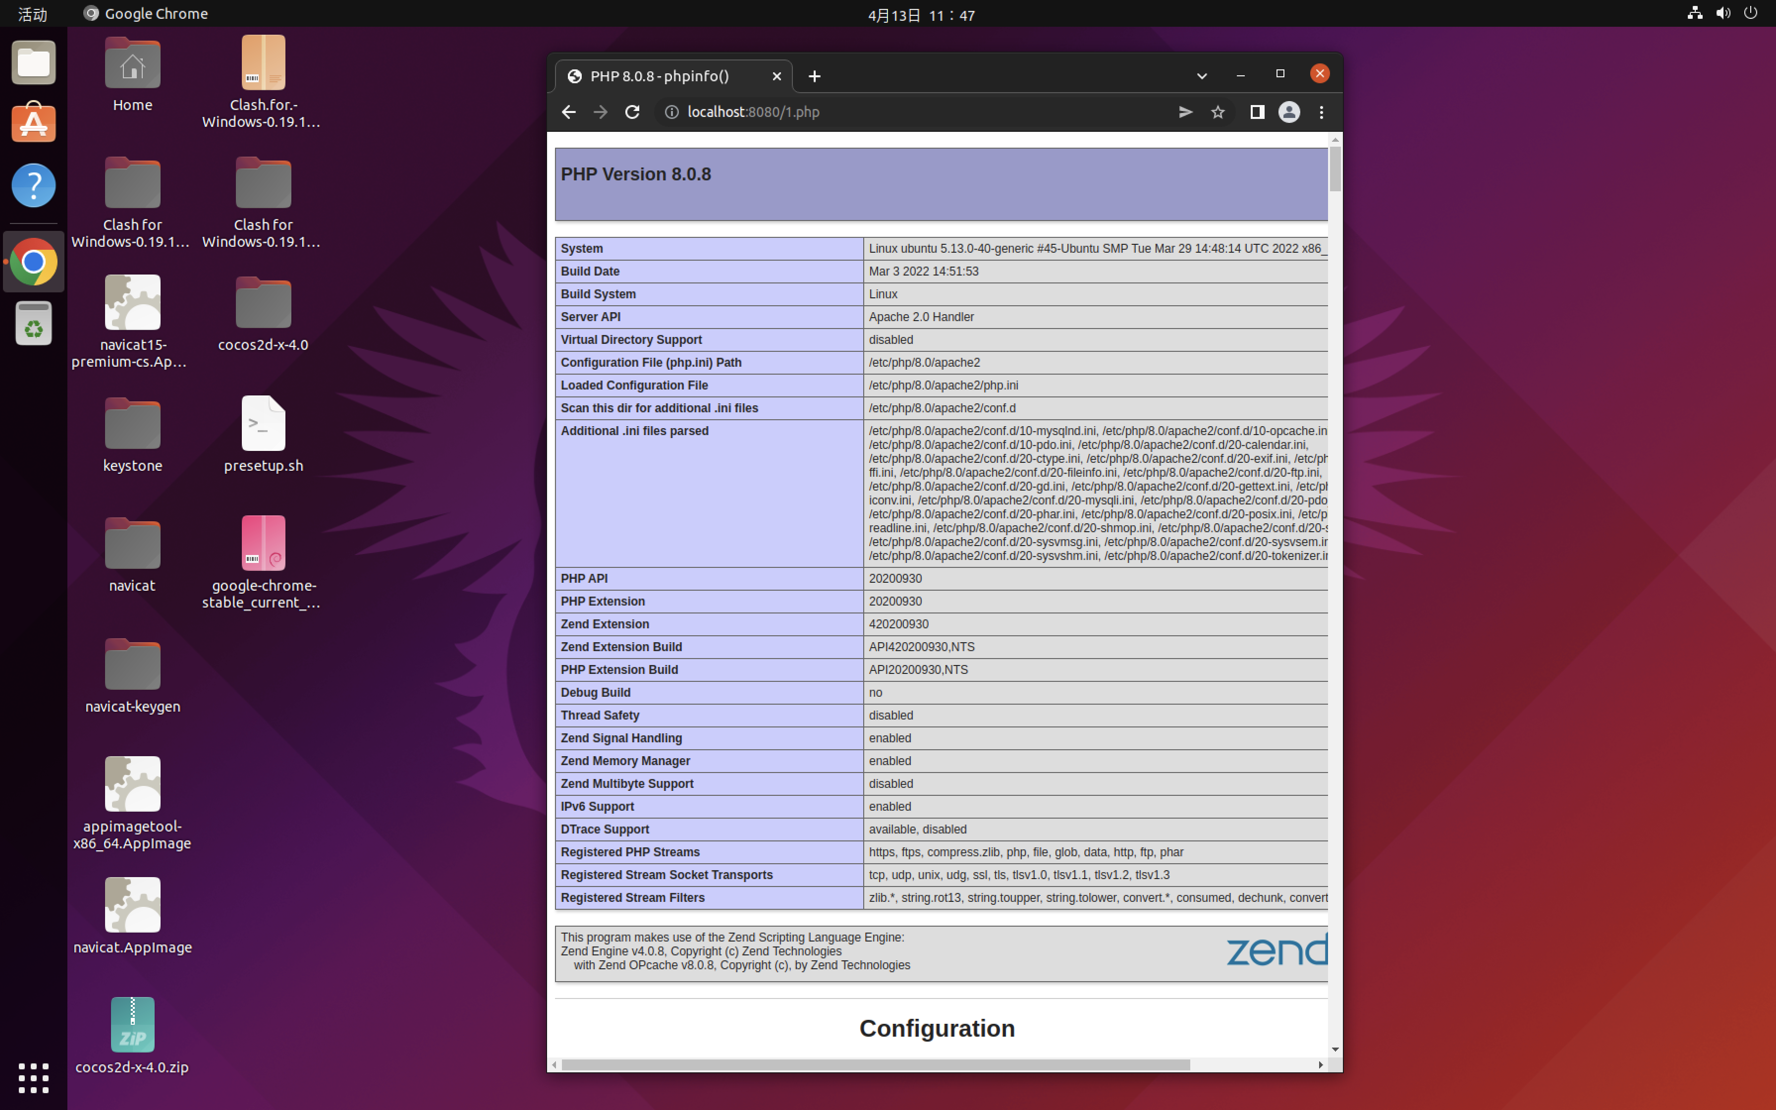Click the user profile avatar in Chrome
The width and height of the screenshot is (1776, 1110).
tap(1289, 111)
